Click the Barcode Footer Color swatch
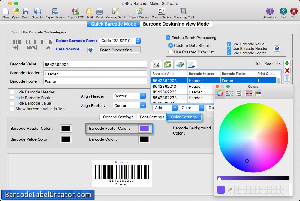 [144, 129]
